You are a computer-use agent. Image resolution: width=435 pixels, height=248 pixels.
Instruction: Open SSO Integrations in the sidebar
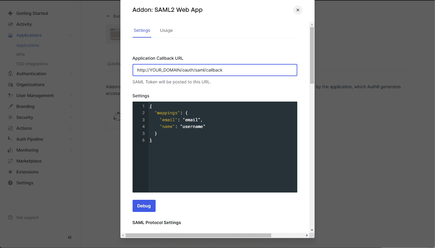(x=32, y=64)
